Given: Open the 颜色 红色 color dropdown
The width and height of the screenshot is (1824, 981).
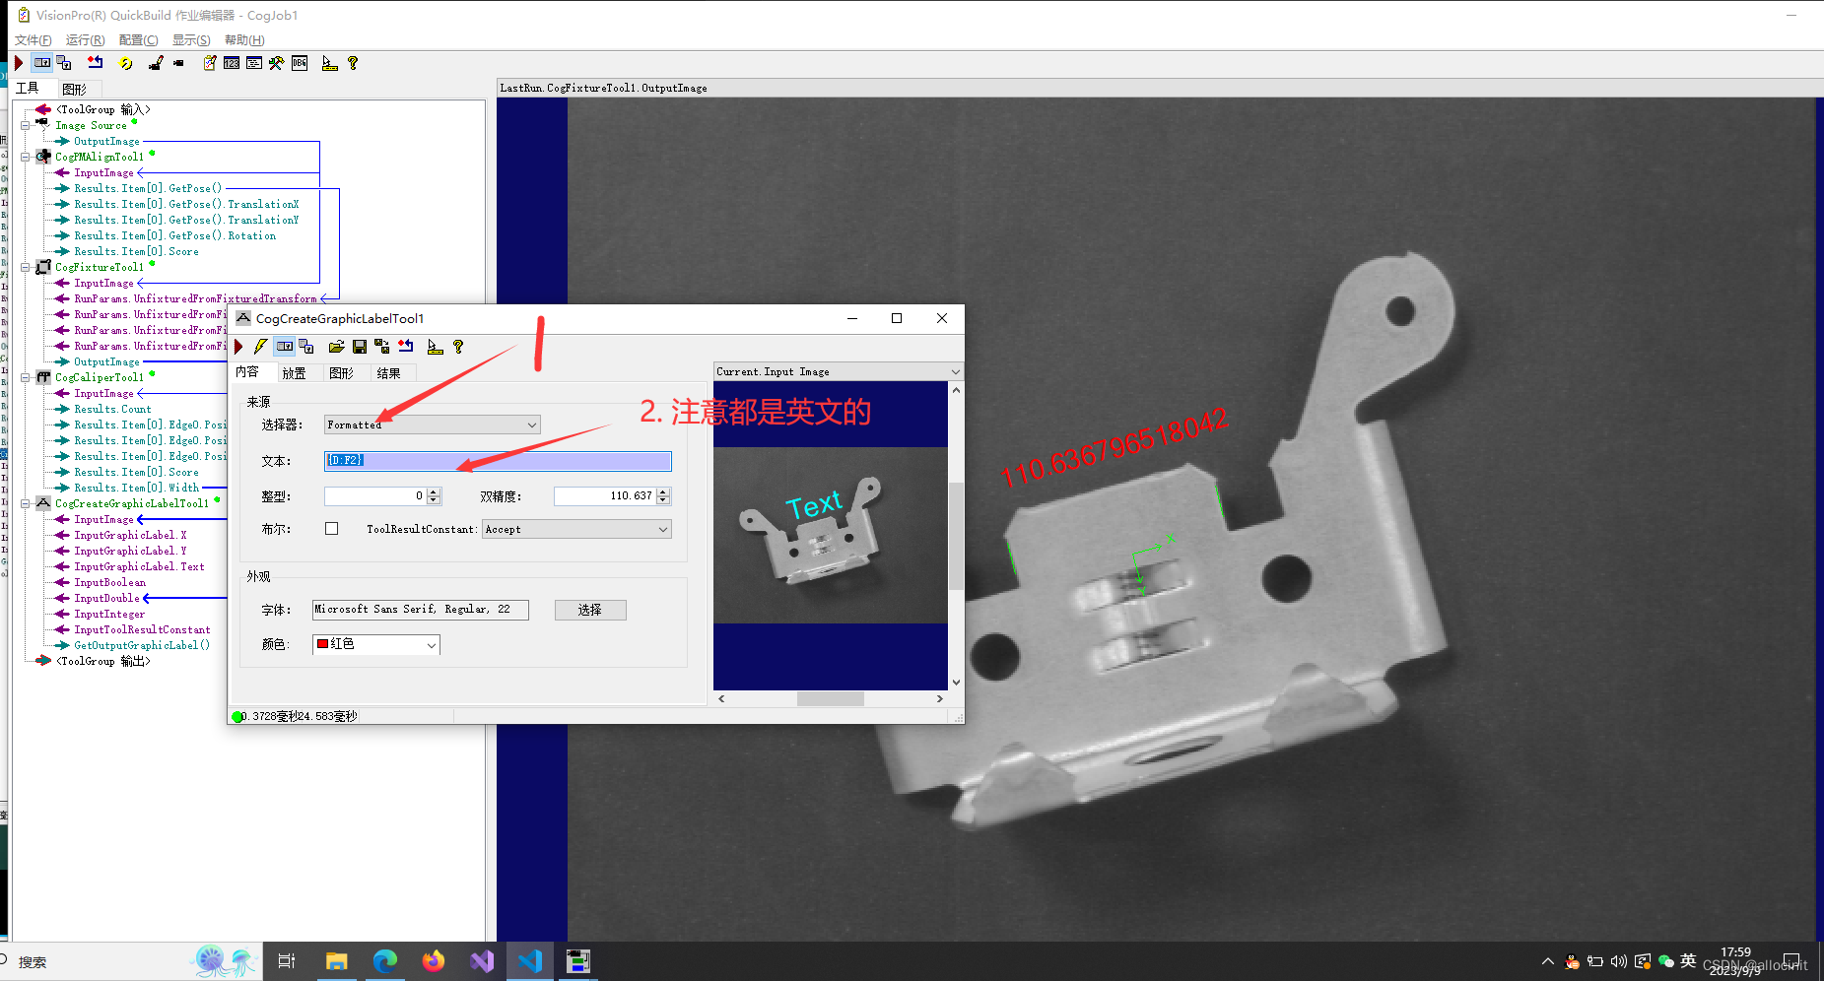Looking at the screenshot, I should (x=376, y=644).
